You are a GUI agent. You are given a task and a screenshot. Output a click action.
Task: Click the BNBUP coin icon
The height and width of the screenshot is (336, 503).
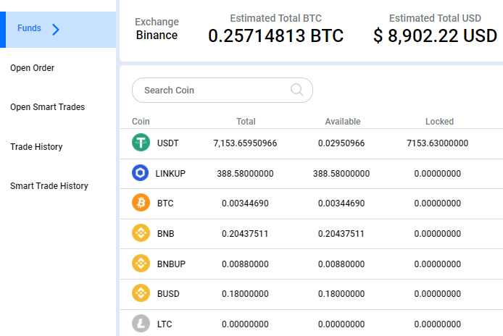(141, 263)
